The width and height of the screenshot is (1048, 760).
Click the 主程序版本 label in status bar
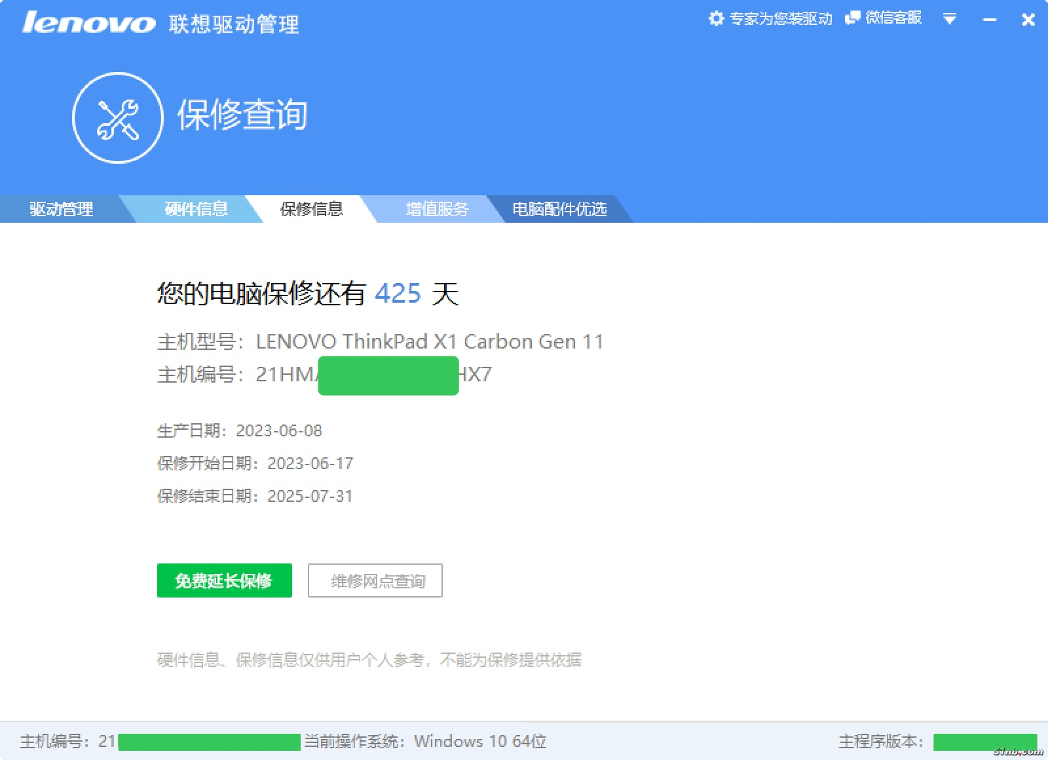(x=880, y=741)
